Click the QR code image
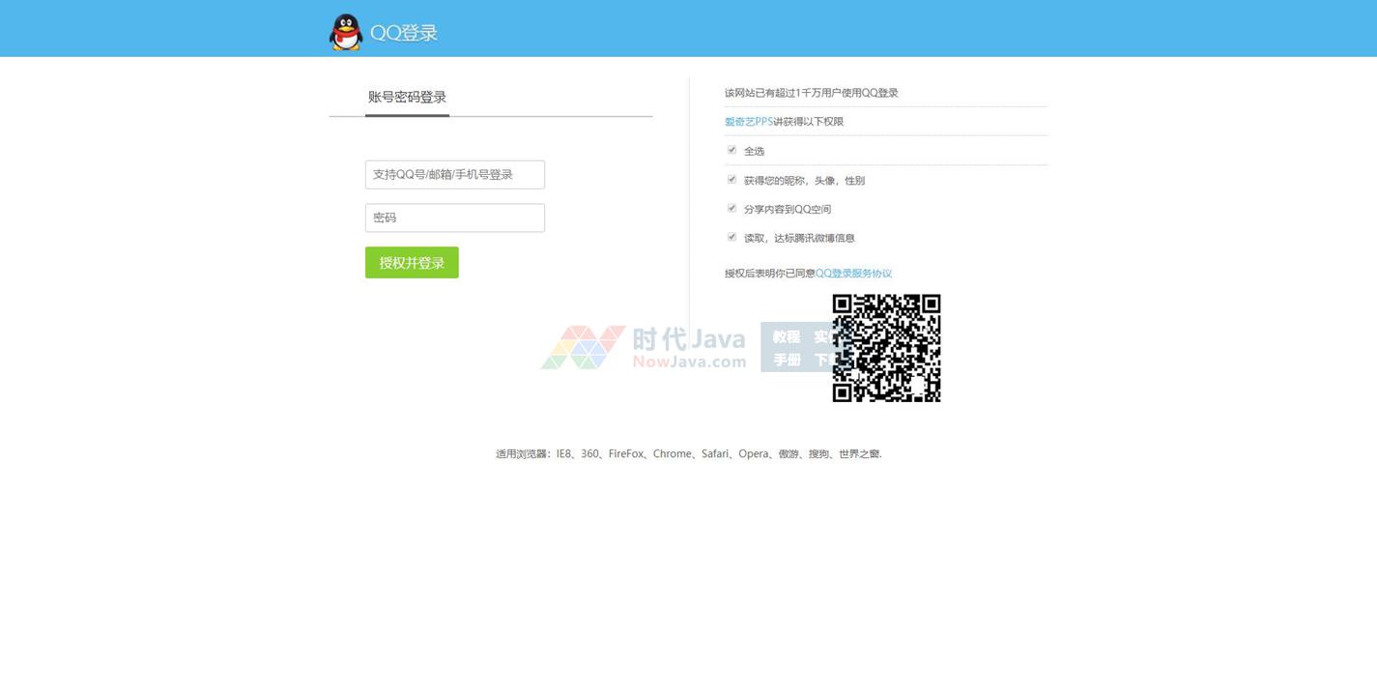Viewport: 1377px width, 694px height. [x=886, y=348]
